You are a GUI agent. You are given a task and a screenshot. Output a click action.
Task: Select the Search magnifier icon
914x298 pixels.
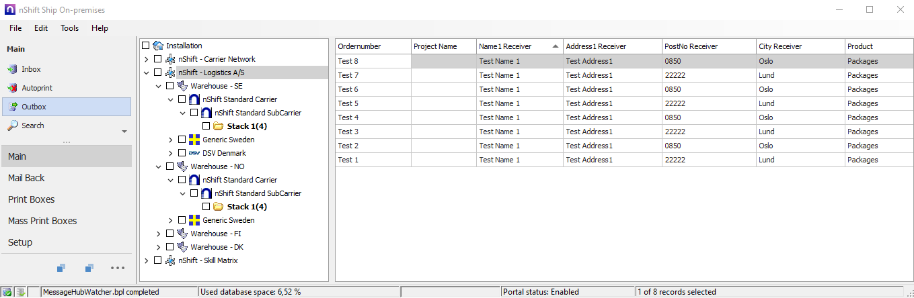[x=13, y=126]
